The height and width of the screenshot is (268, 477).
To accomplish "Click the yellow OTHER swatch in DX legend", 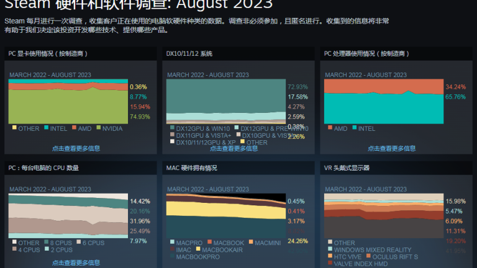I will tap(242, 141).
